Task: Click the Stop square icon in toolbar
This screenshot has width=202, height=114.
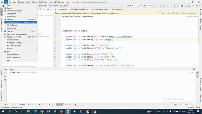Action: click(x=178, y=6)
